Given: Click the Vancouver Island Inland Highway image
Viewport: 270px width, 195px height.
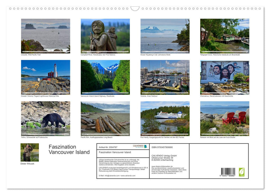Looking at the screenshot, I should tap(105, 77).
